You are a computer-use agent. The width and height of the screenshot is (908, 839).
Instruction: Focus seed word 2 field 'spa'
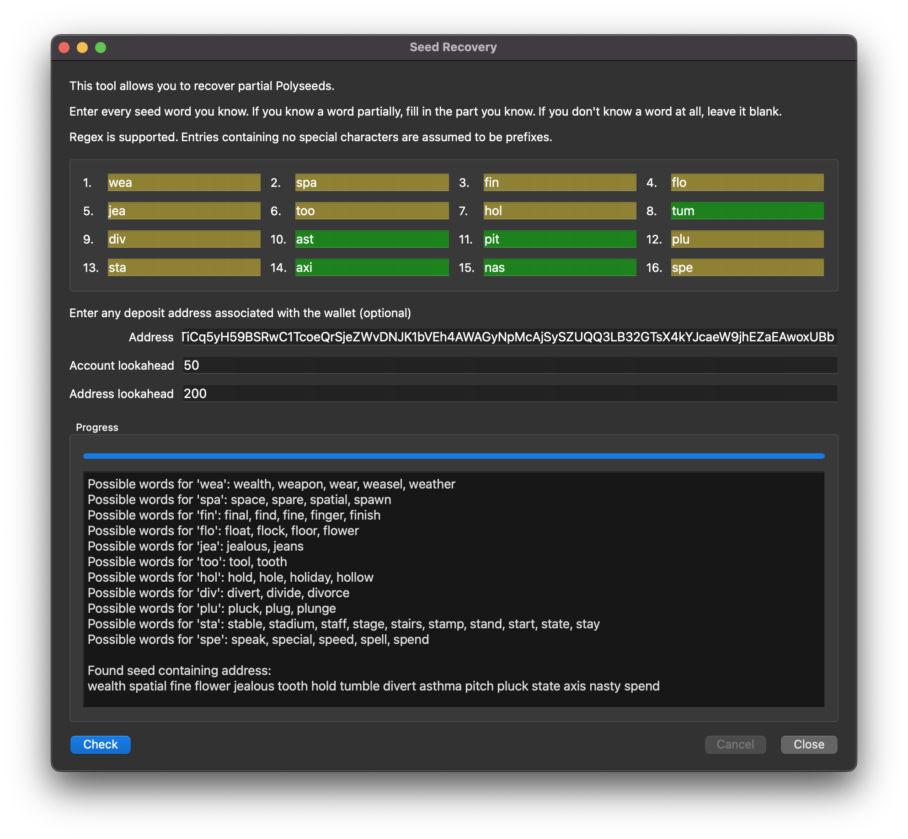pyautogui.click(x=372, y=182)
